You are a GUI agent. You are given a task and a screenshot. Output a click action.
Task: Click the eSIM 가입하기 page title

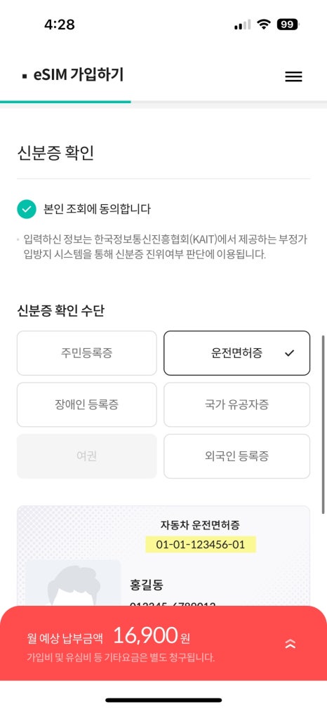coord(79,75)
